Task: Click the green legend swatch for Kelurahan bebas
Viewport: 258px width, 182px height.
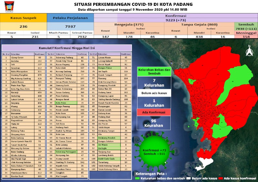Action: 137,178
